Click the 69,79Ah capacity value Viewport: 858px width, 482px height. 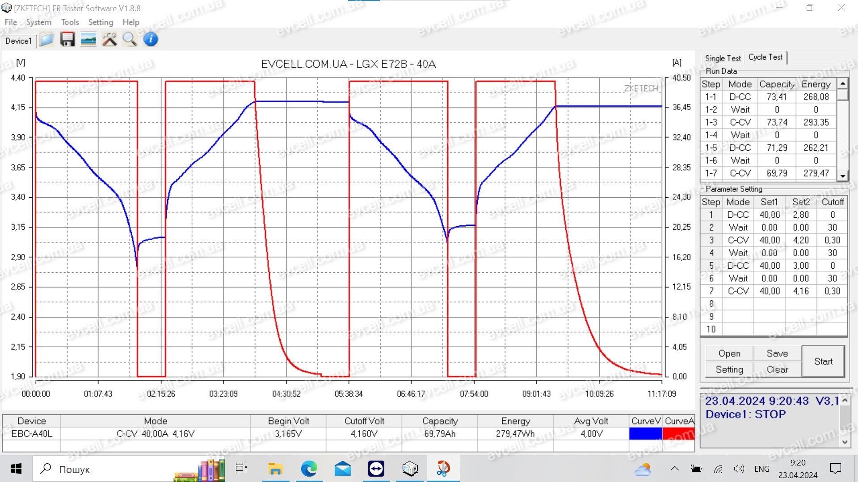440,433
